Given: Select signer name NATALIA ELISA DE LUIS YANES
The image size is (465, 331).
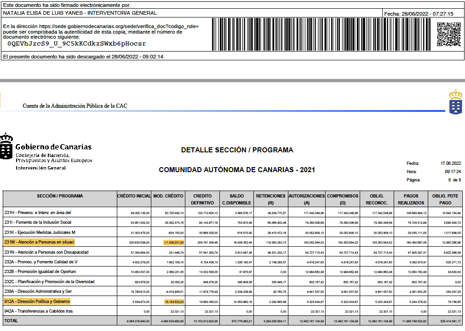Looking at the screenshot, I should (x=45, y=13).
